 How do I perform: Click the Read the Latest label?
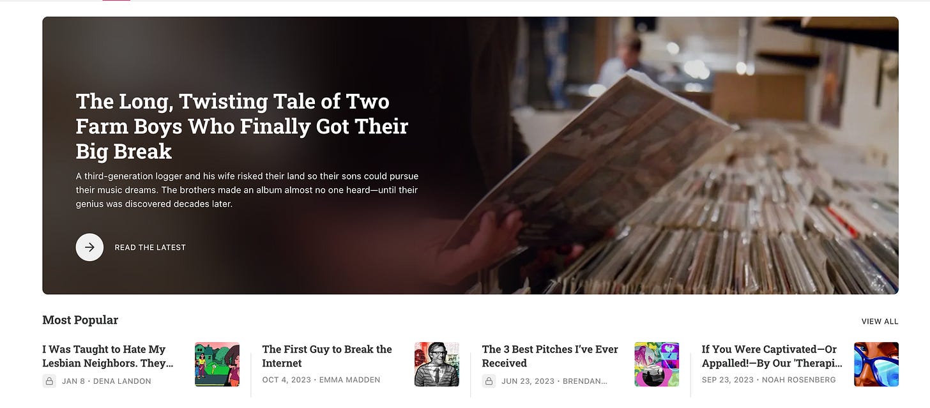pyautogui.click(x=150, y=247)
